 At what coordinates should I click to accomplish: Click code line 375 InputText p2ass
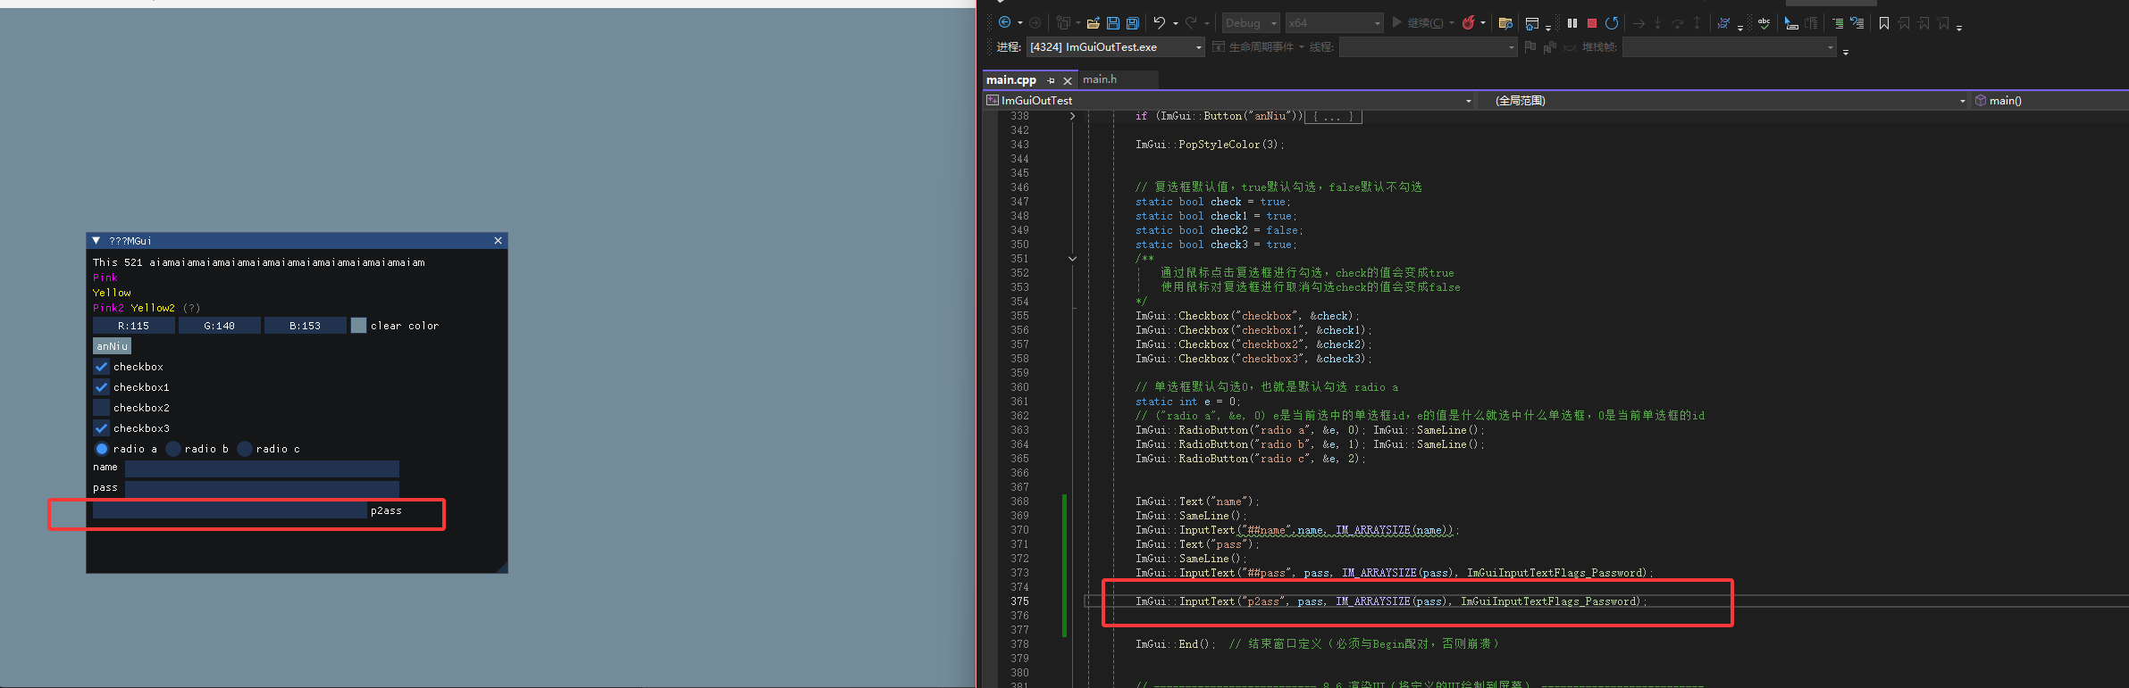(1391, 601)
